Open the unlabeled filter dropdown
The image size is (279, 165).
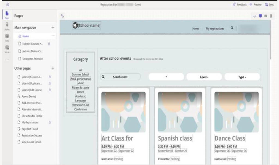pos(166,77)
